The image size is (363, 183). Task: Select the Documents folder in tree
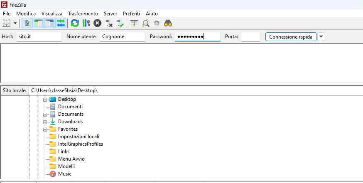coord(71,114)
